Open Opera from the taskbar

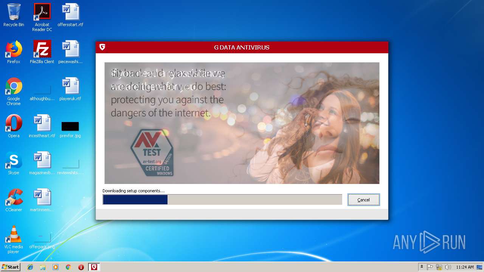(81, 267)
